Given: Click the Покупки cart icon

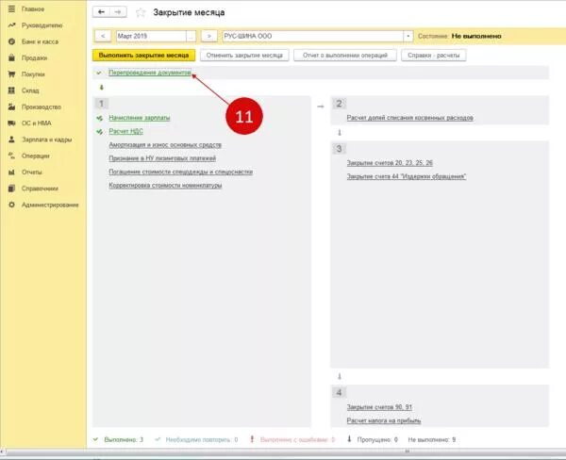Looking at the screenshot, I should pos(11,74).
